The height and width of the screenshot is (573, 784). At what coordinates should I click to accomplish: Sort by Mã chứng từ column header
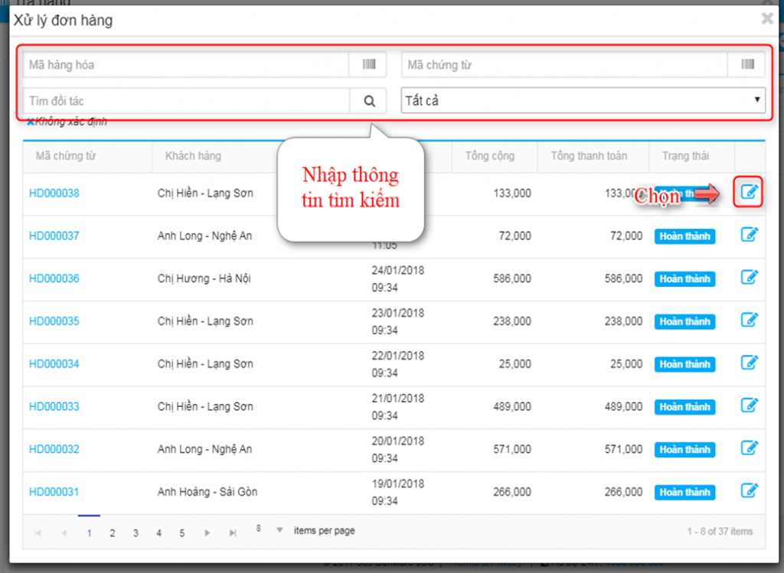66,156
